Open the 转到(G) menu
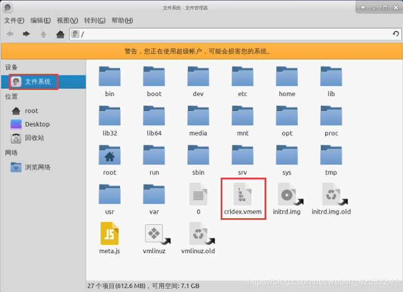 [95, 21]
